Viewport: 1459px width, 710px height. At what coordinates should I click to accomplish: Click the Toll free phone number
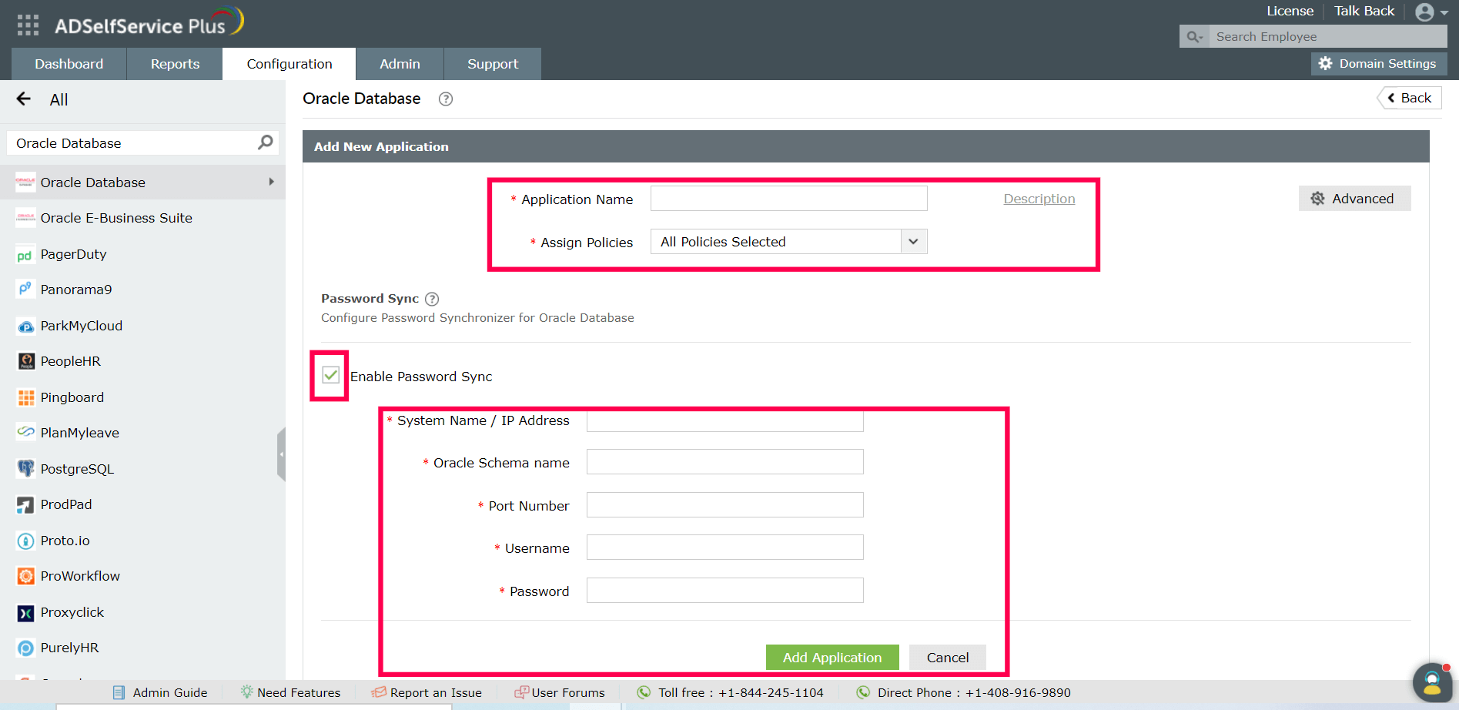point(771,693)
